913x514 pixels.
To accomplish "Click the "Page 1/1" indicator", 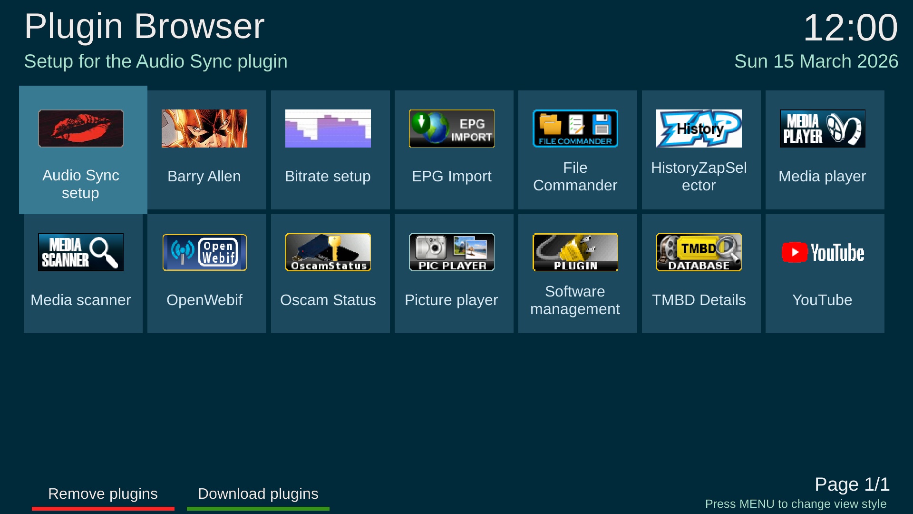I will pyautogui.click(x=852, y=484).
